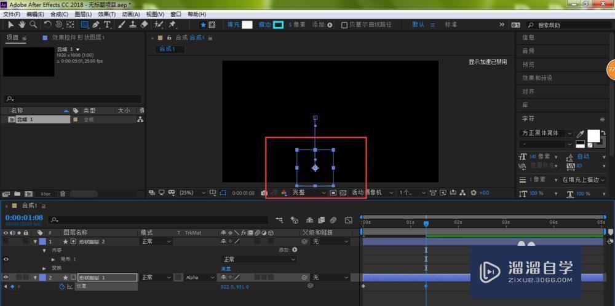Screen dimensions: 615x306
Task: Collapse layer 1 properties triangle
Action: [x=35, y=241]
